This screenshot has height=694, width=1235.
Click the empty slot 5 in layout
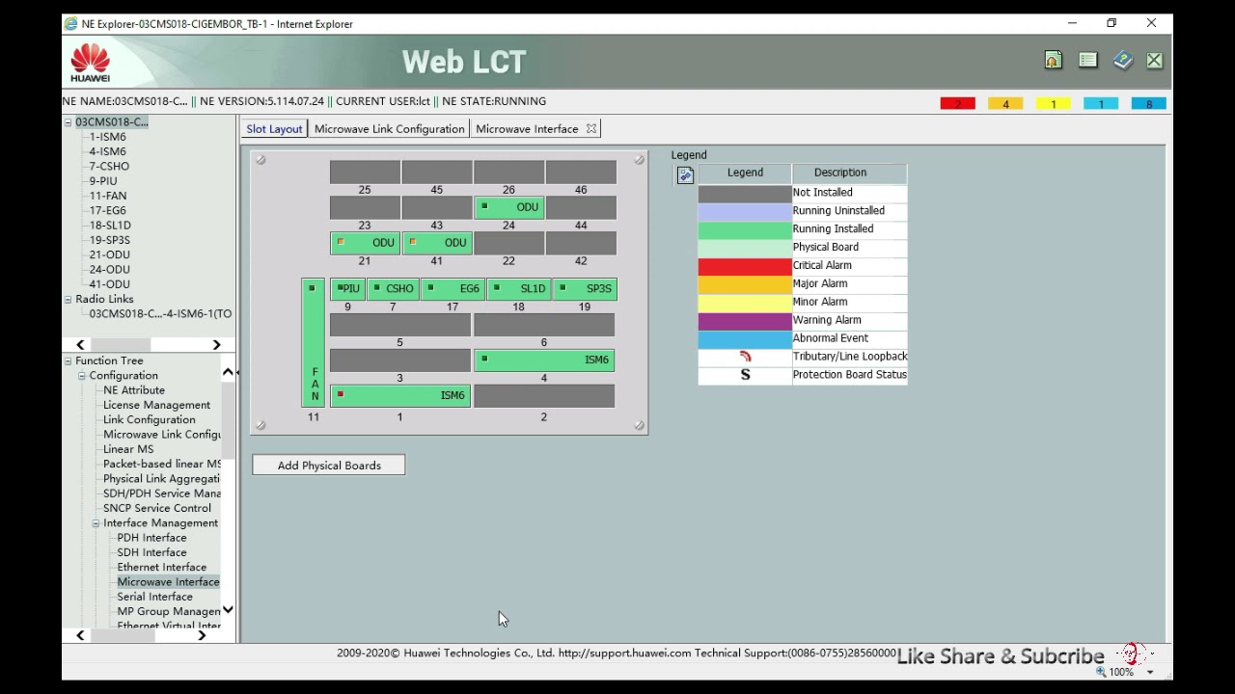[400, 325]
